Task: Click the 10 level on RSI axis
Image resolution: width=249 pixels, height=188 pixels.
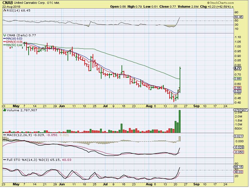Action: [236, 29]
